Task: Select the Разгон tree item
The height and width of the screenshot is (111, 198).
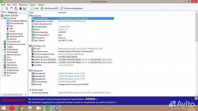Action: (11, 31)
